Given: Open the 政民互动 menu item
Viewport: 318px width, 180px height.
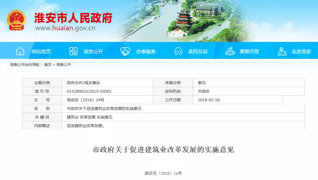Looking at the screenshot, I should tap(198, 52).
